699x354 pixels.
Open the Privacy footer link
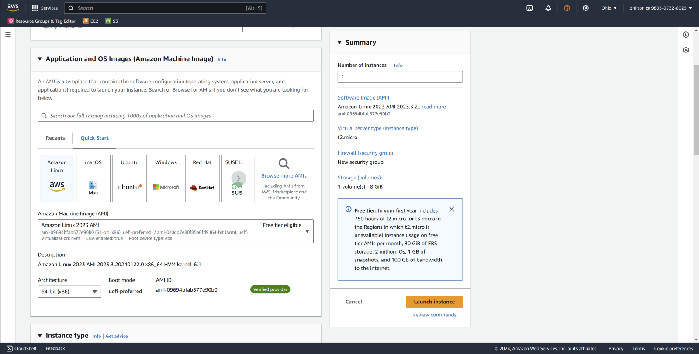616,348
